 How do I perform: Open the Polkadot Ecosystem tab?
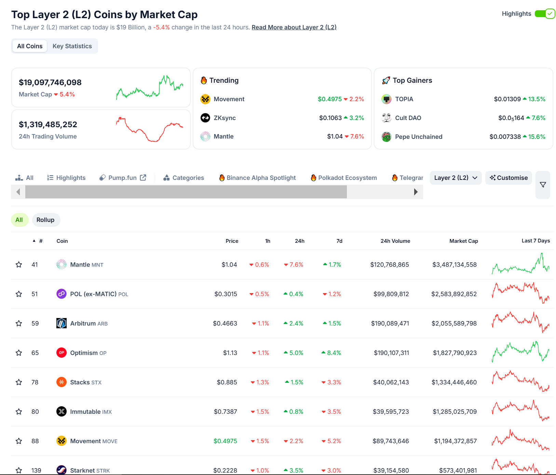pyautogui.click(x=344, y=178)
